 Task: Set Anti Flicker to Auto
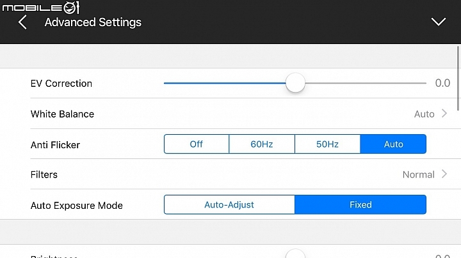pos(393,144)
